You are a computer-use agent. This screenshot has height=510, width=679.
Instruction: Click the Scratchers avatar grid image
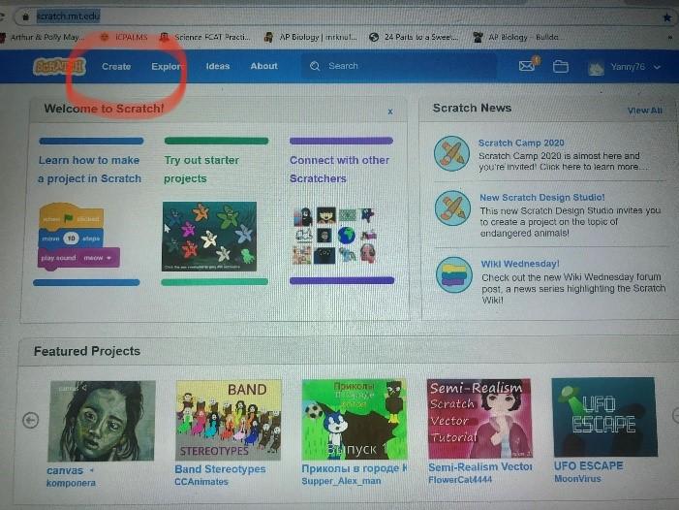coord(335,236)
